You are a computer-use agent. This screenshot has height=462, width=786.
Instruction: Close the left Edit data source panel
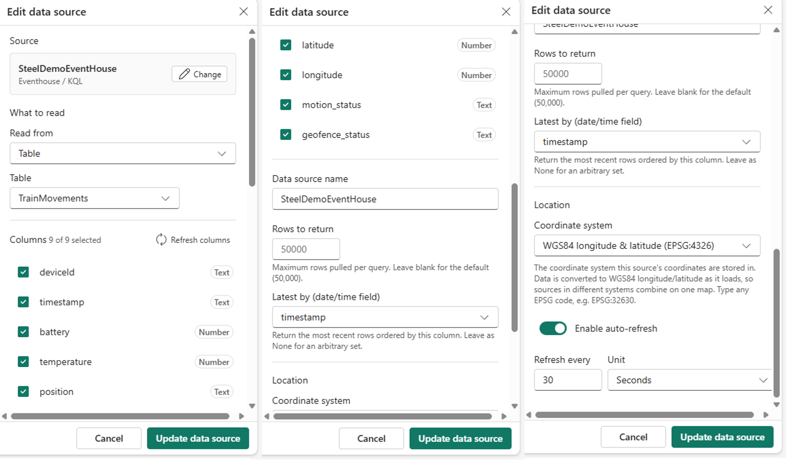pyautogui.click(x=244, y=11)
